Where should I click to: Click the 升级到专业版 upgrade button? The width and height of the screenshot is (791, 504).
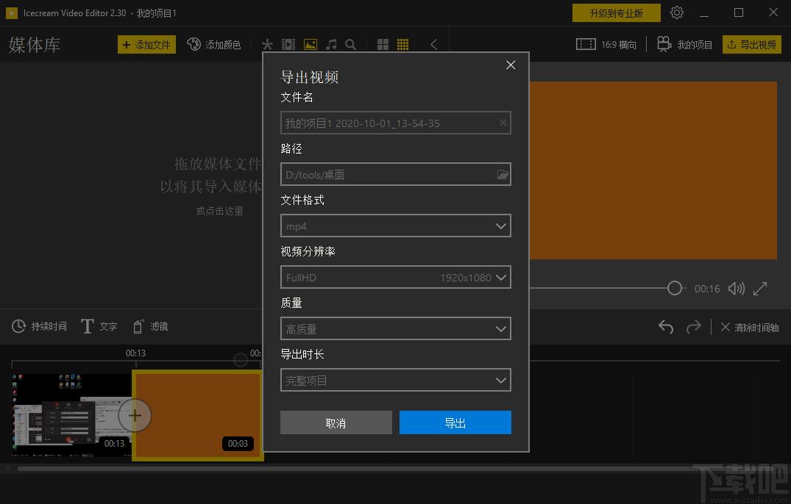pos(616,12)
